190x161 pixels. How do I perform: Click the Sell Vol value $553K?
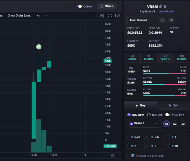[x=182, y=82]
